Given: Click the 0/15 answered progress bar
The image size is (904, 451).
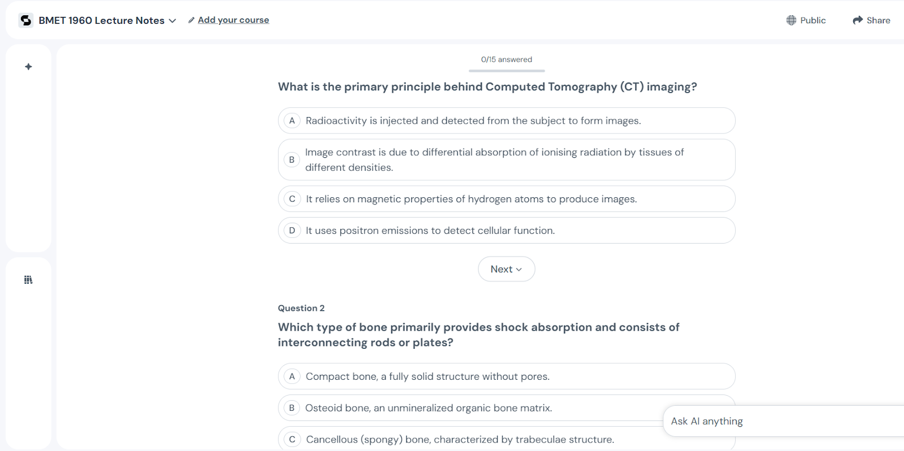Looking at the screenshot, I should pos(506,71).
